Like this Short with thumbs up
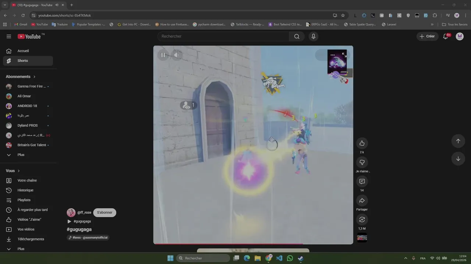The height and width of the screenshot is (264, 471). (x=362, y=143)
